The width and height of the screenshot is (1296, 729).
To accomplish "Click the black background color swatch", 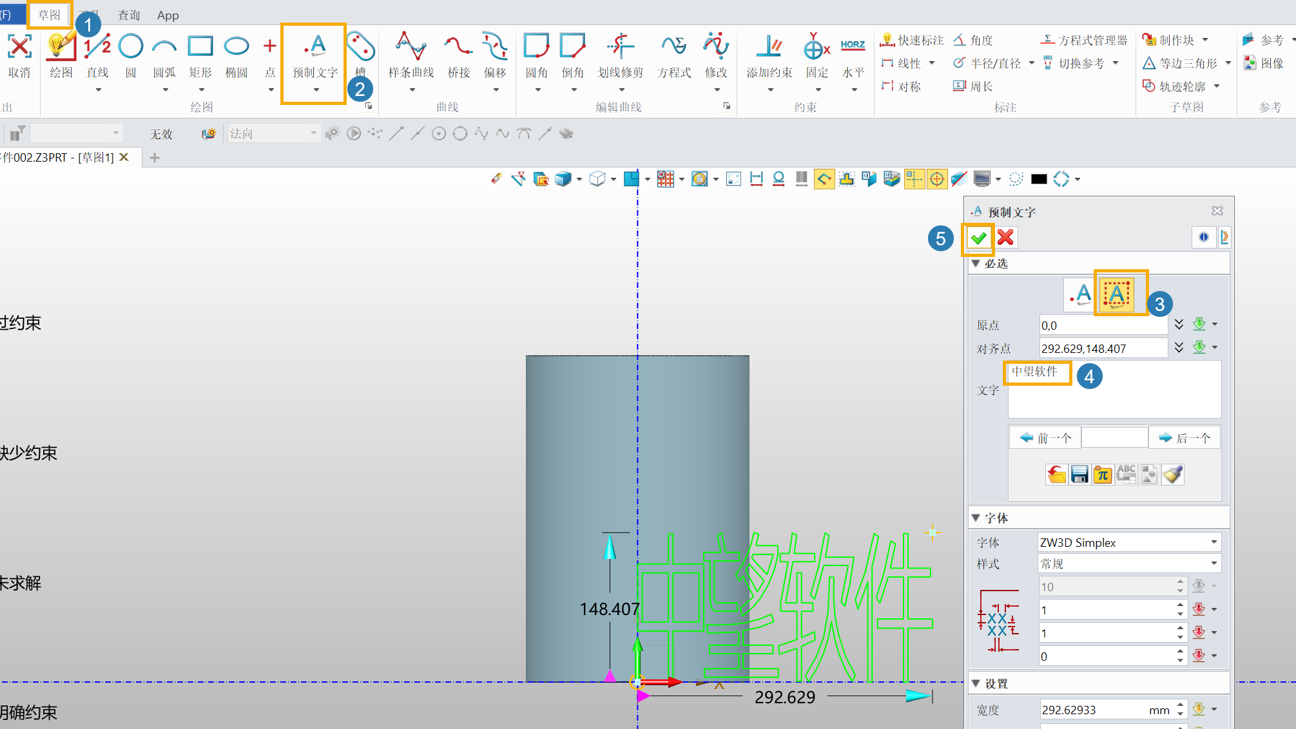I will tap(1039, 179).
